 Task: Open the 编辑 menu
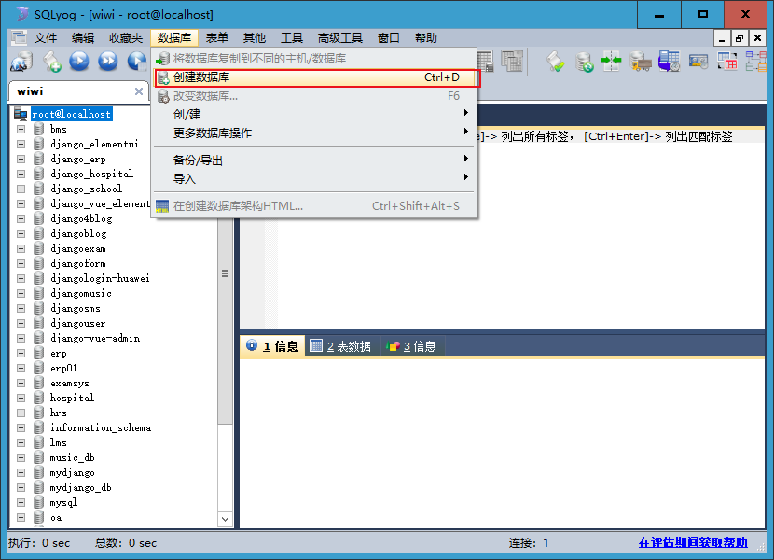(82, 38)
